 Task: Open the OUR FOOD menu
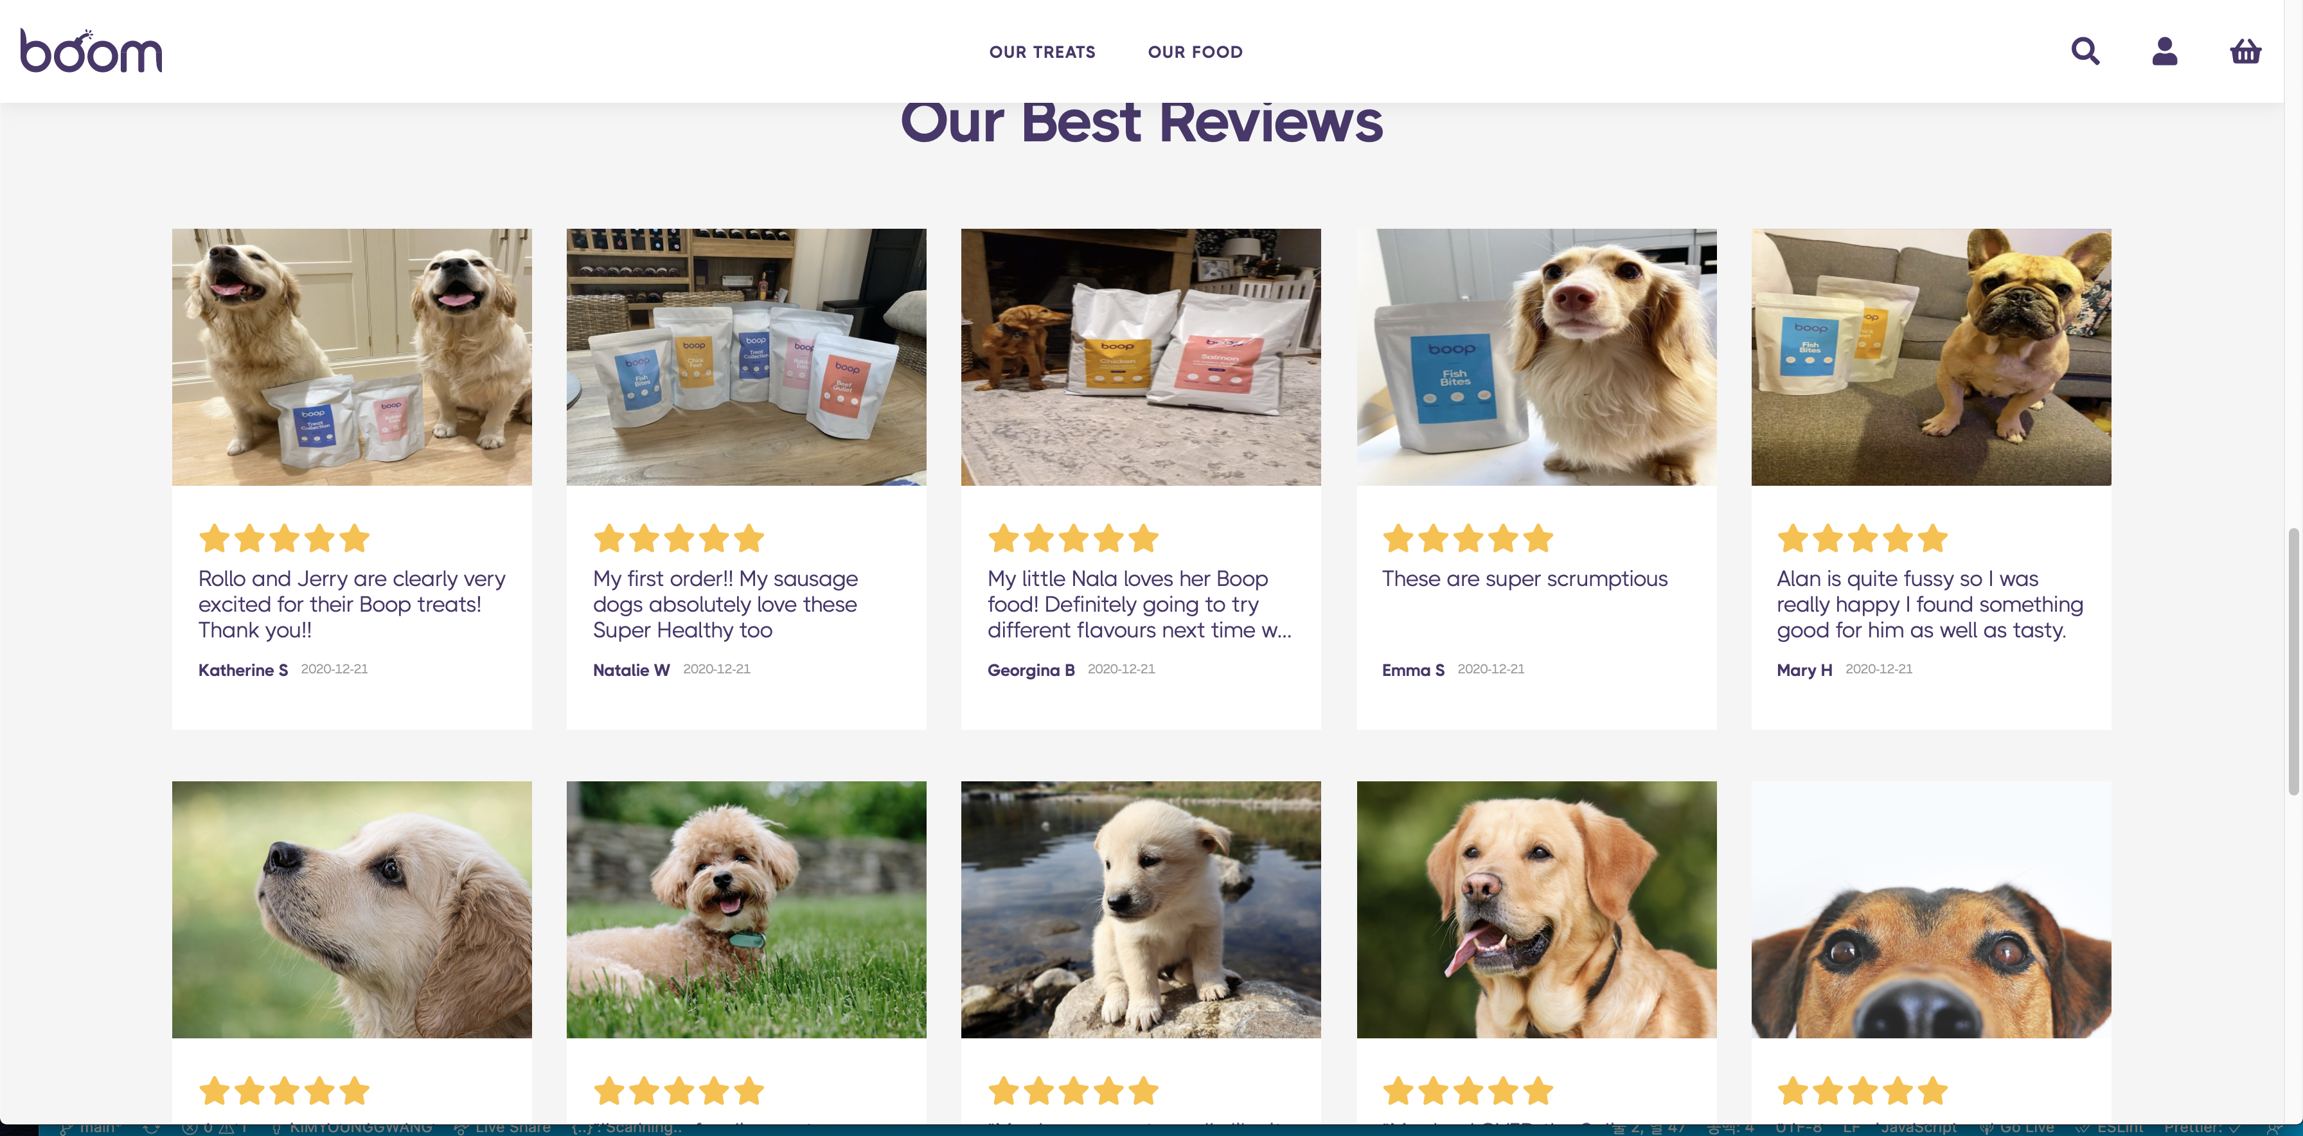1195,52
